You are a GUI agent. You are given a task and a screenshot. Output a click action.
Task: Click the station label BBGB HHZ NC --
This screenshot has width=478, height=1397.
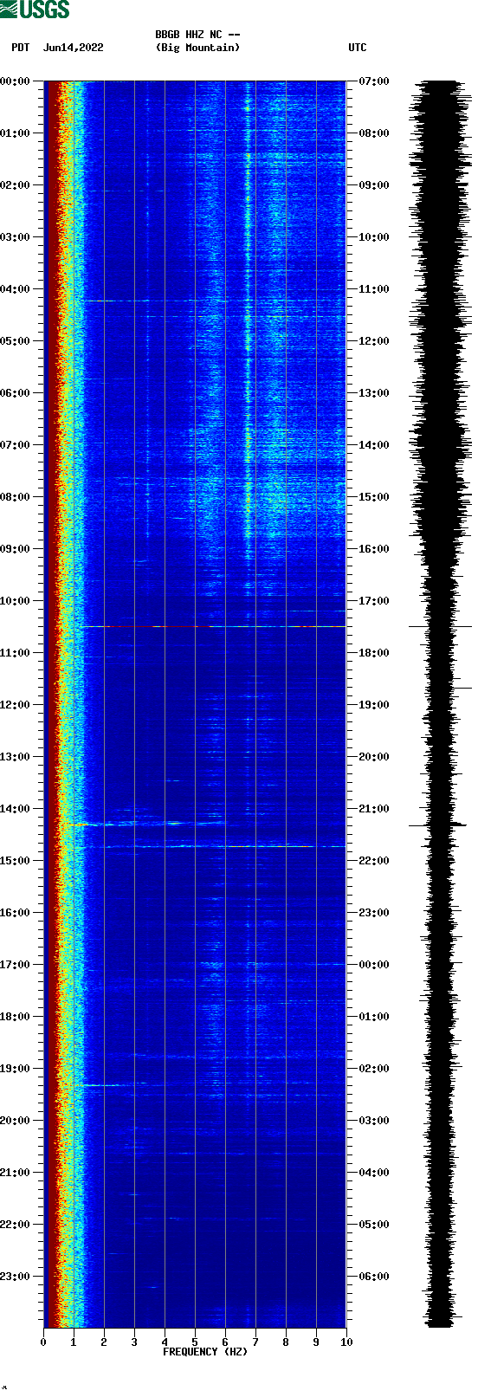[197, 35]
